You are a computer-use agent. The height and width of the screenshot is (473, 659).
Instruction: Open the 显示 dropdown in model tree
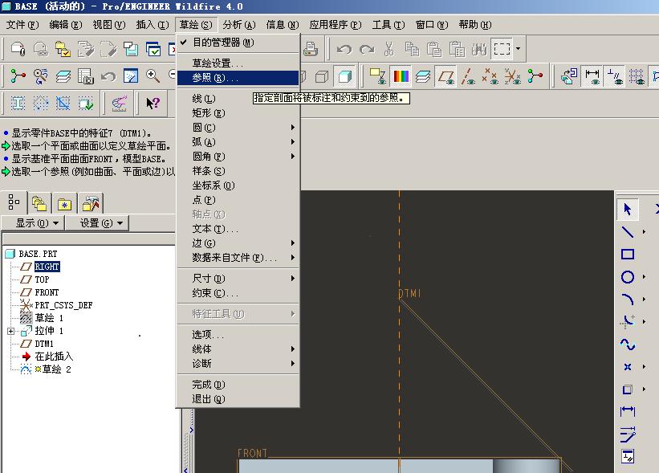[33, 222]
